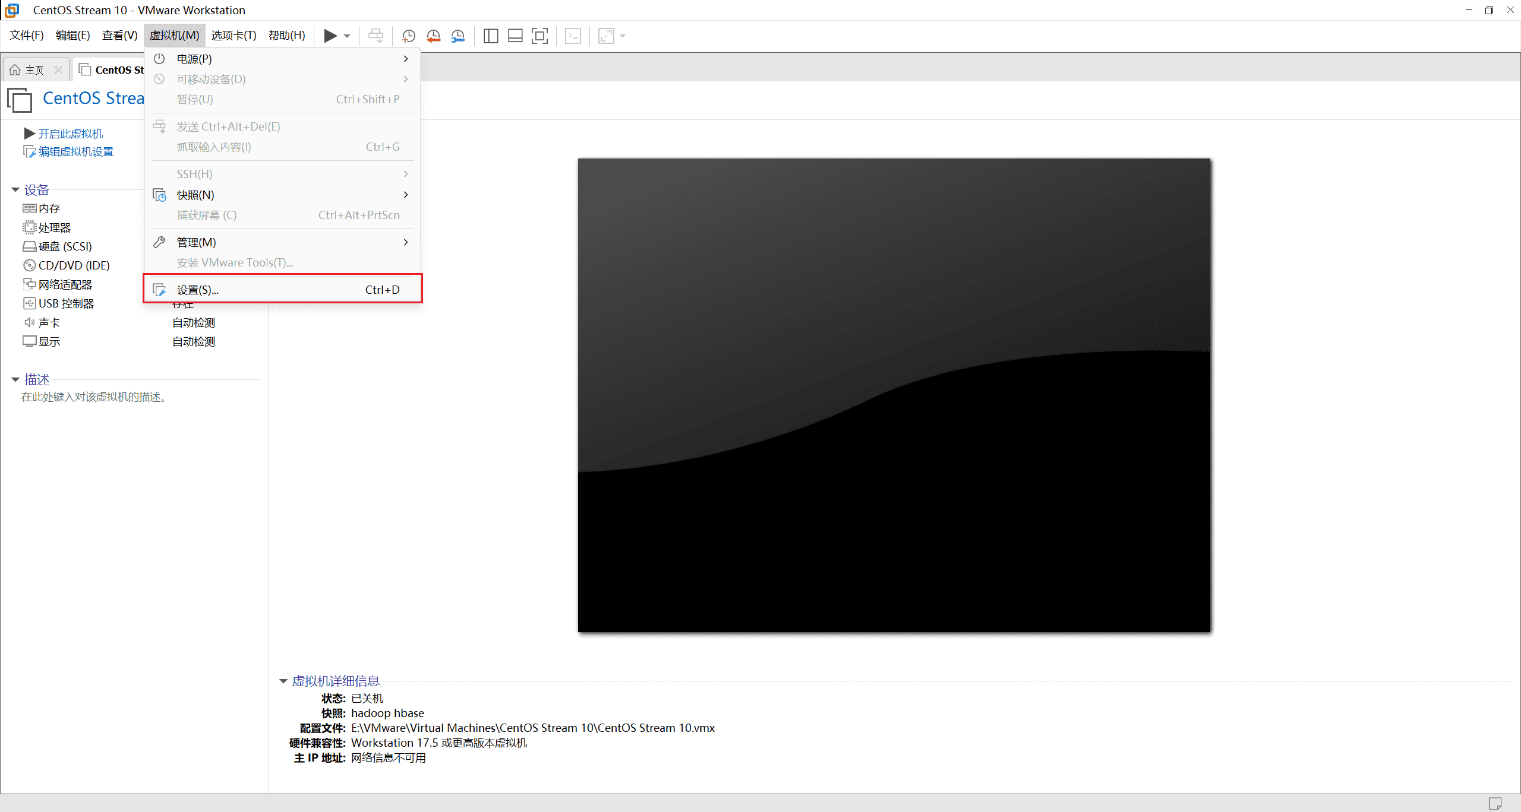Click the snapshot name hadoop hbase
The height and width of the screenshot is (812, 1521).
pos(387,713)
